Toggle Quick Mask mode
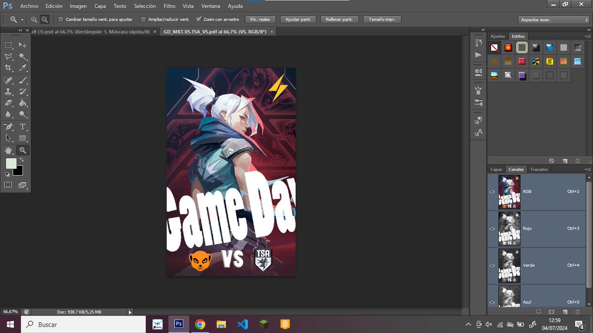This screenshot has height=333, width=593. pos(8,185)
